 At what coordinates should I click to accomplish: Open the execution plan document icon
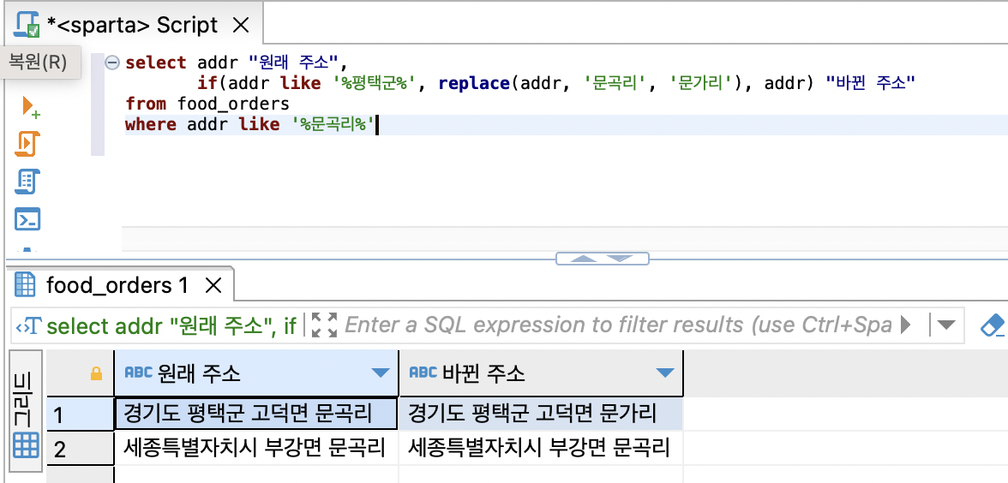coord(27,182)
